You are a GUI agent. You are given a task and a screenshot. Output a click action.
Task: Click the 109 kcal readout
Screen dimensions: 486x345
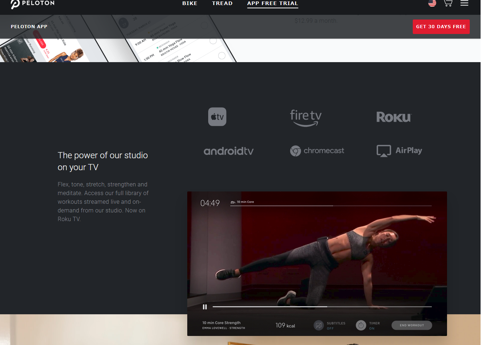(285, 325)
